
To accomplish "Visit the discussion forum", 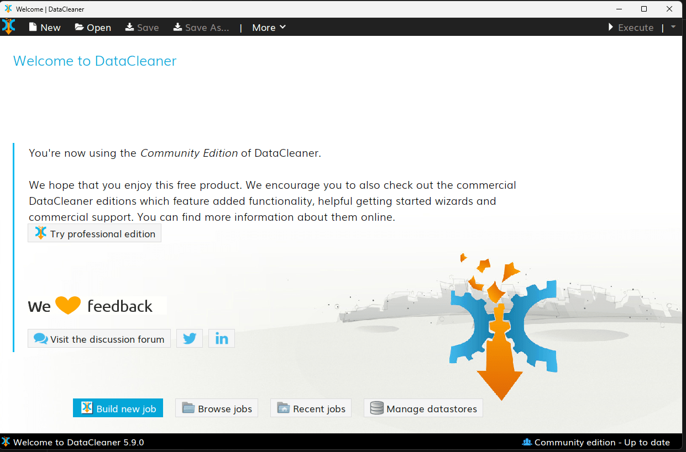I will click(x=99, y=339).
